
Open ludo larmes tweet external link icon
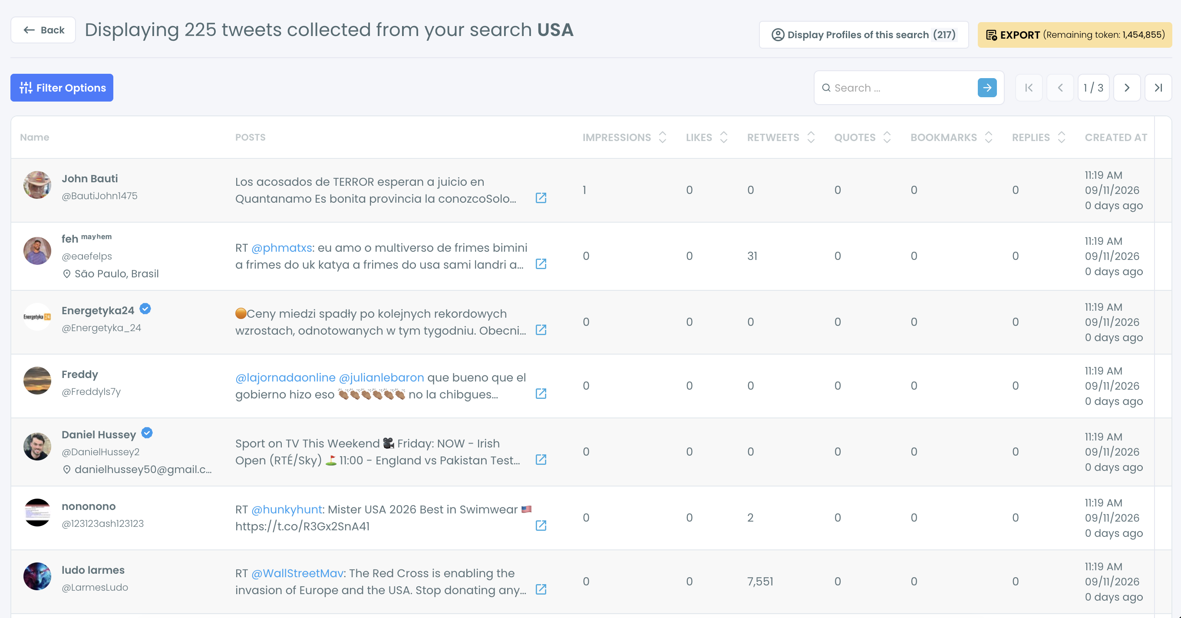[x=541, y=589]
